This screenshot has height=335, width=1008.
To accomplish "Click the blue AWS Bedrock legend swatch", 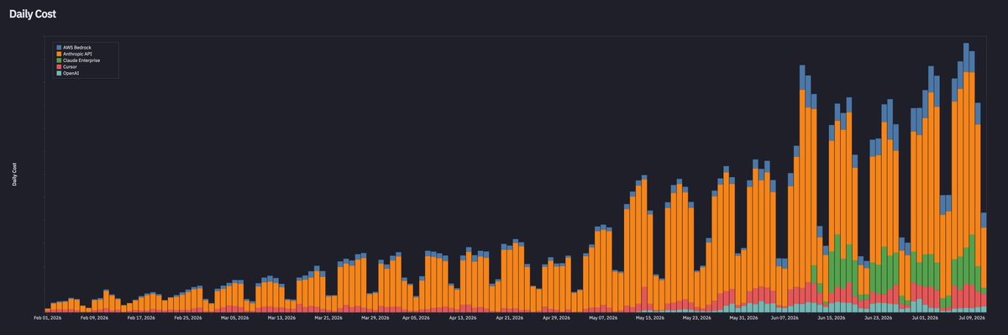I will click(59, 48).
